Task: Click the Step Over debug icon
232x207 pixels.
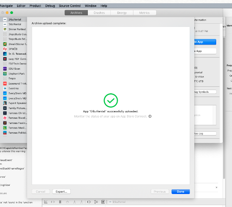Action: tap(67, 202)
